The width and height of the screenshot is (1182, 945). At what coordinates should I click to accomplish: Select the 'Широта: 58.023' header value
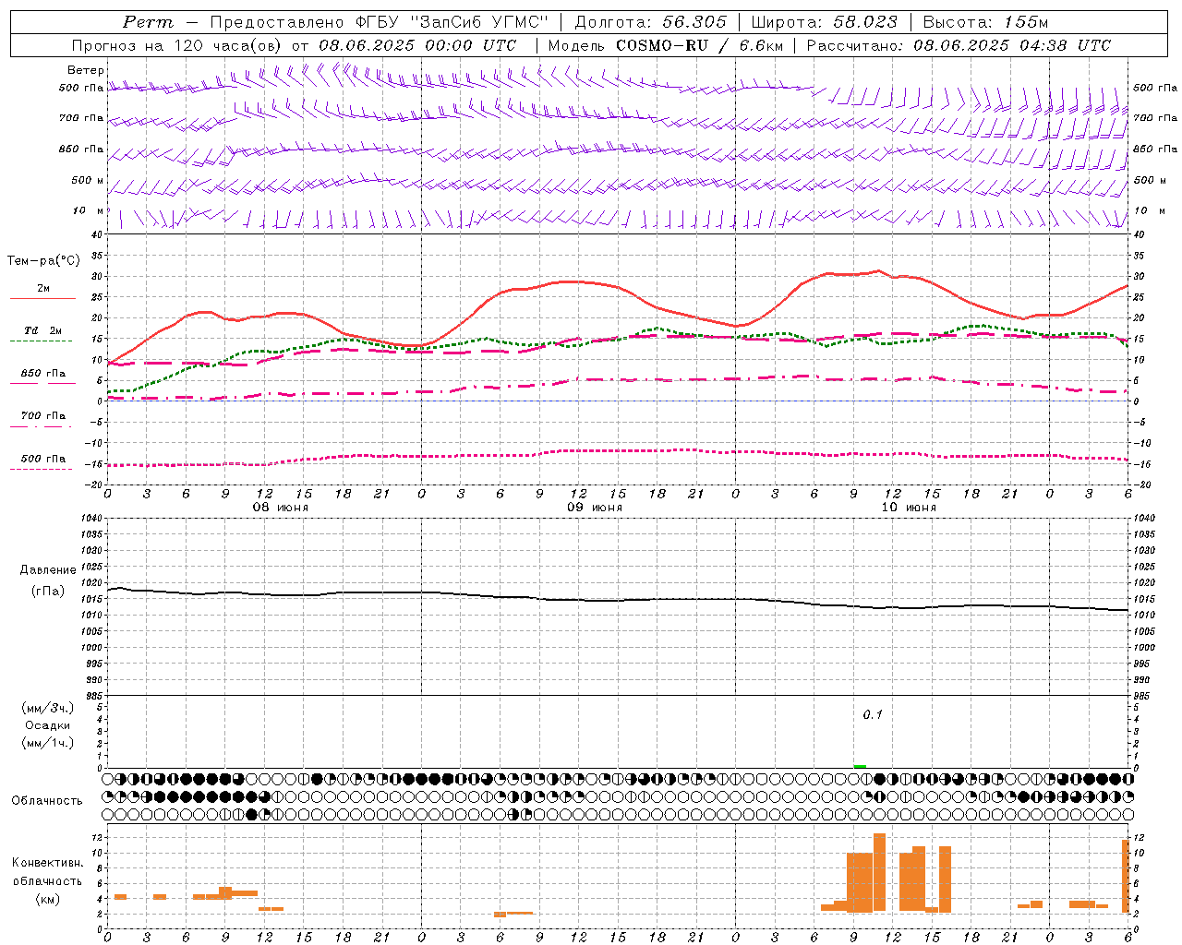pos(824,22)
